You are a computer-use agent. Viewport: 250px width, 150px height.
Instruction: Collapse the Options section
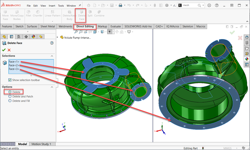[52, 87]
